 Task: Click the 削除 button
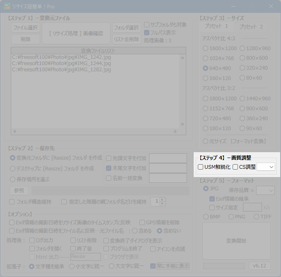(x=26, y=39)
